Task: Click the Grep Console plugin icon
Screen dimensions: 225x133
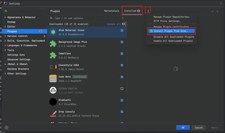Action: [x=53, y=114]
